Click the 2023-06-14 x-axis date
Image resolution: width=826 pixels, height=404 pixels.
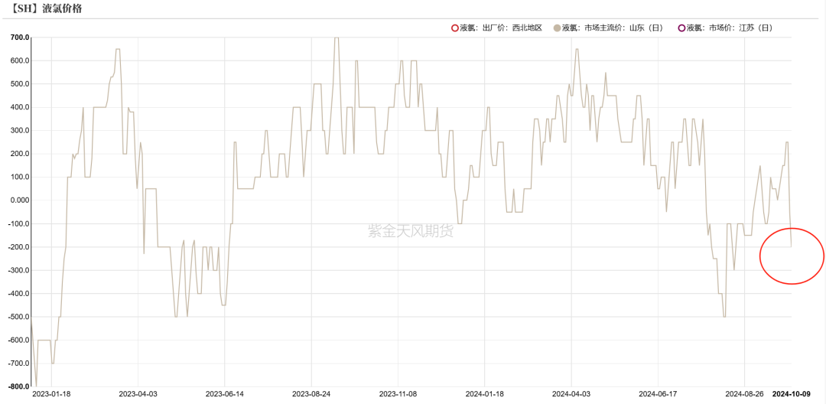[x=225, y=395]
